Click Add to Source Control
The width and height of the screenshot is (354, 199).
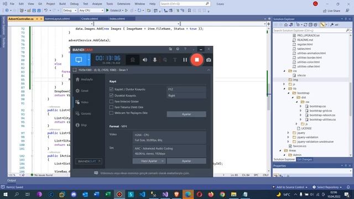290,187
